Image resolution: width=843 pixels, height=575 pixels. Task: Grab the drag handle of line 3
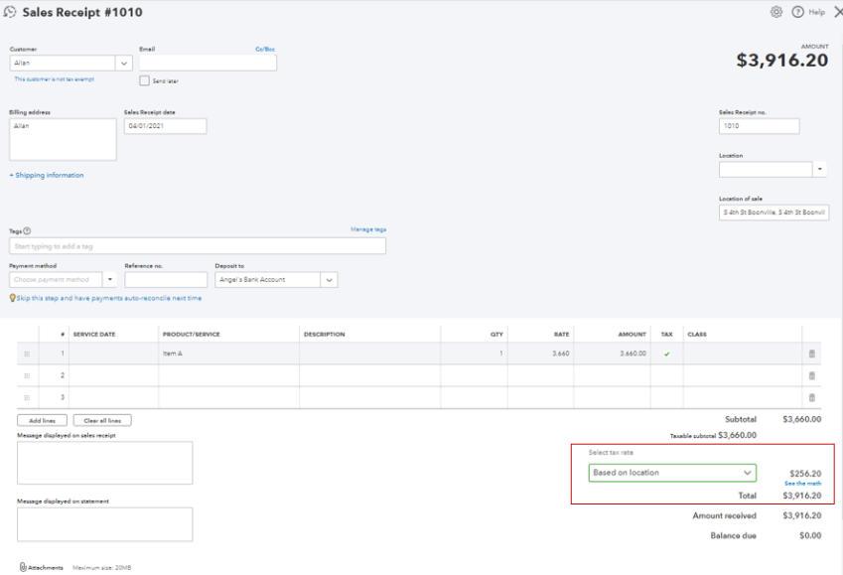coord(27,398)
